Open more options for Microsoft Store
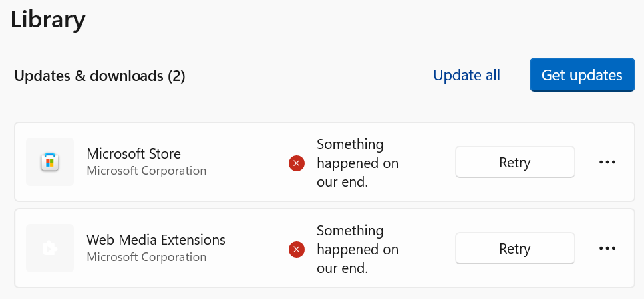Screen dimensions: 644x299 [x=607, y=162]
